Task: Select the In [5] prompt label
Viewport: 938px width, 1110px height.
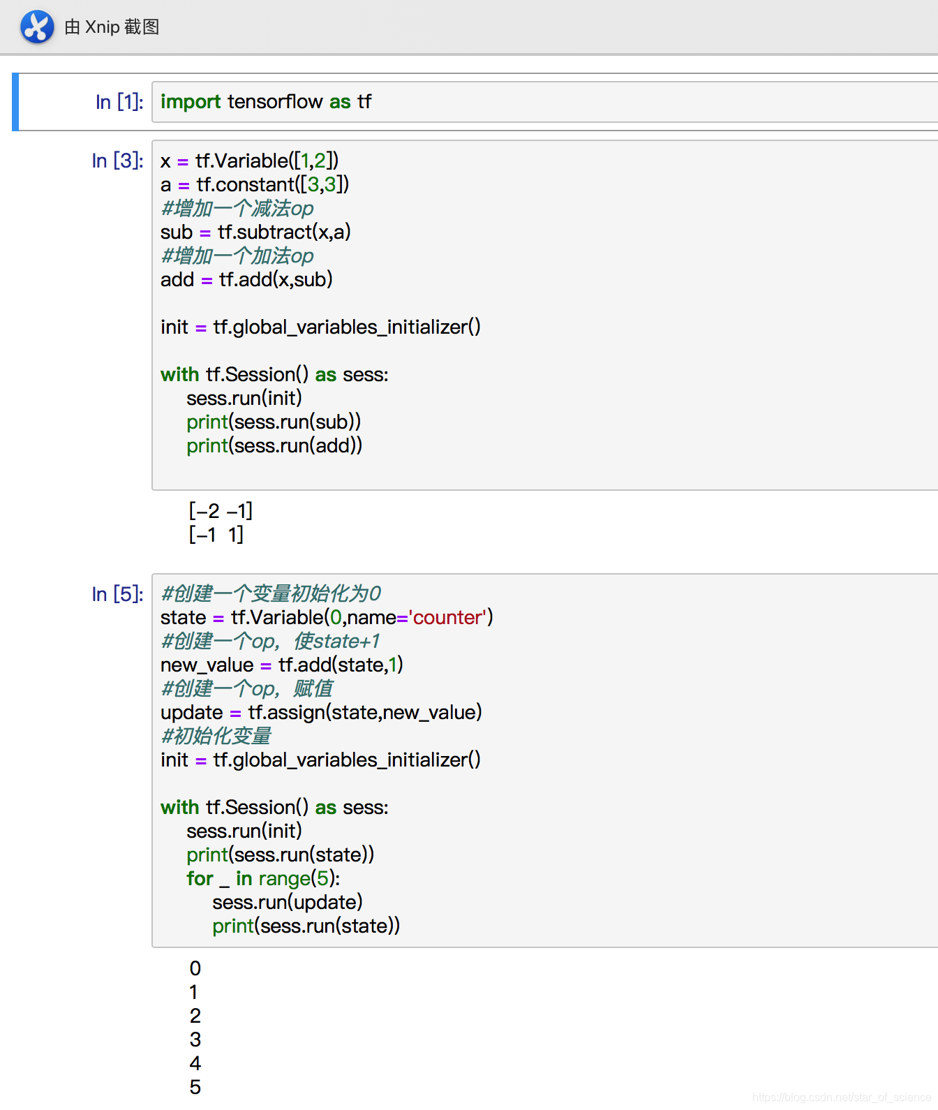Action: [x=118, y=594]
